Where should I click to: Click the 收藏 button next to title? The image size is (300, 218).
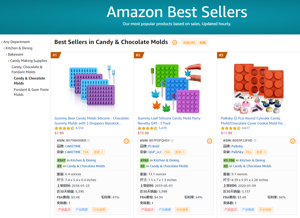tap(203, 42)
